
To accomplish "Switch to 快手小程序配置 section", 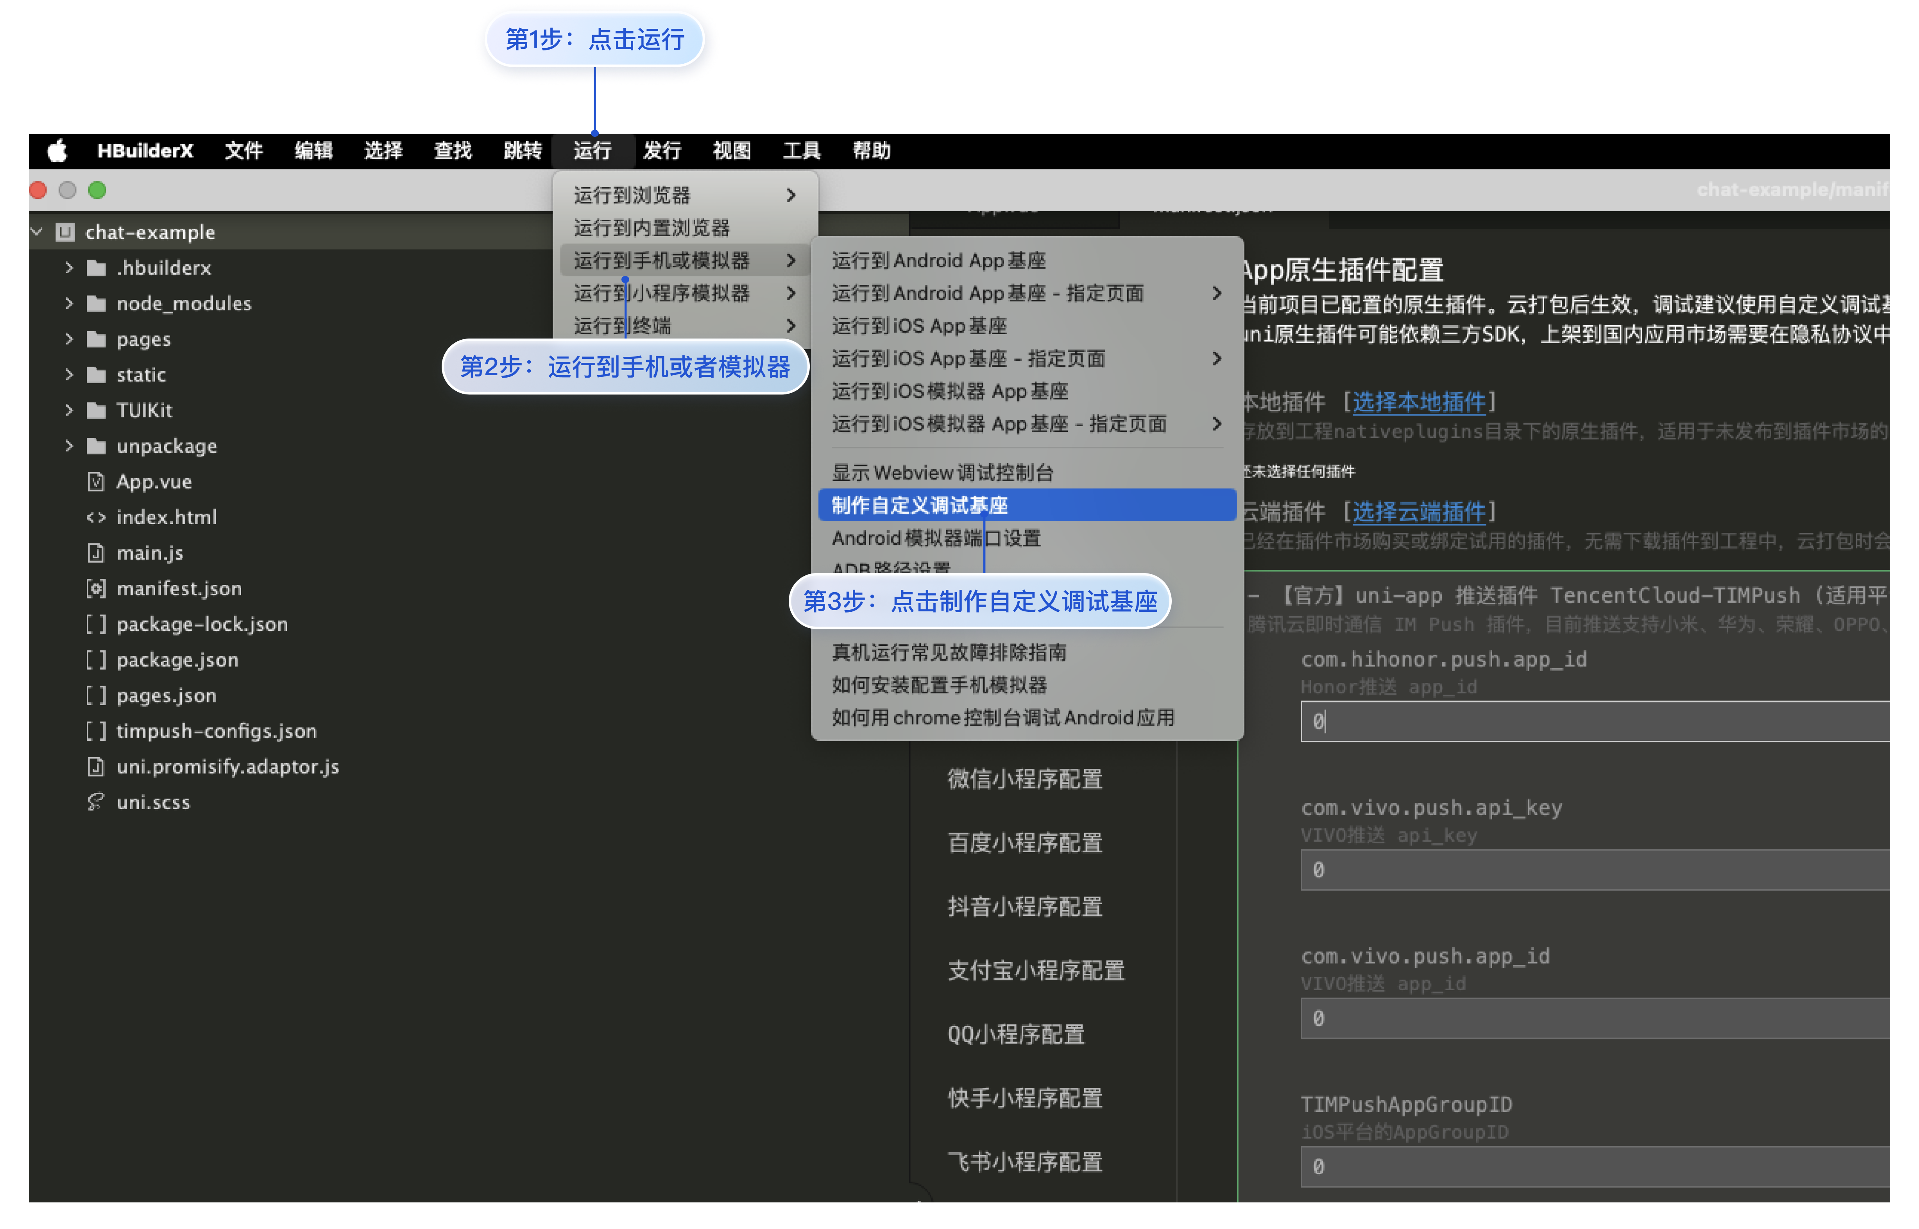I will coord(1024,1098).
